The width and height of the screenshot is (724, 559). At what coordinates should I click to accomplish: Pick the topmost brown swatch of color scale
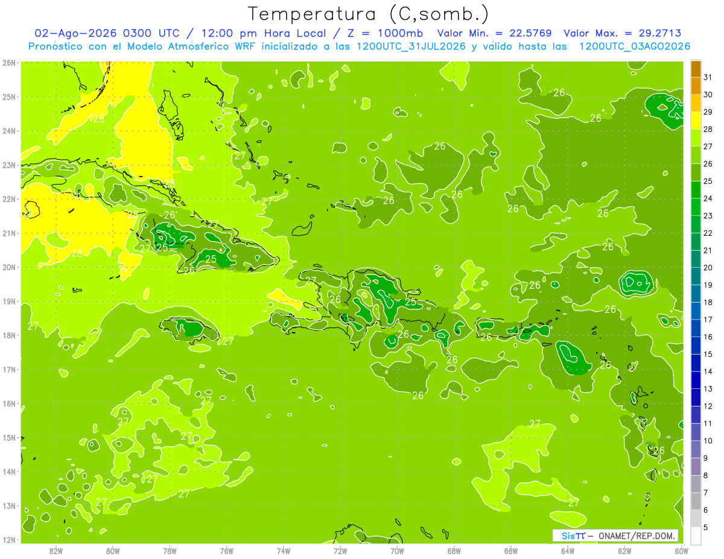(696, 69)
